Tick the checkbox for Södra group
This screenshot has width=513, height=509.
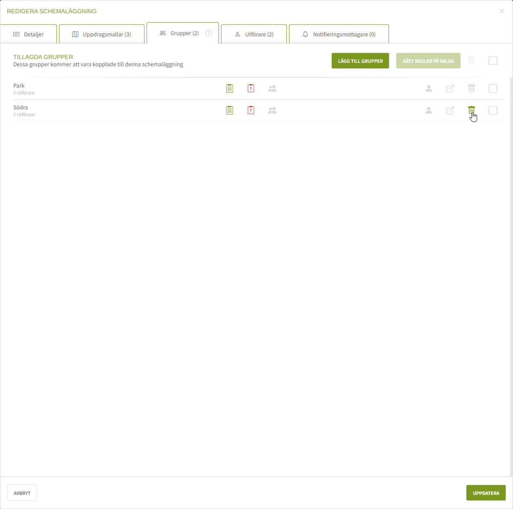tap(493, 110)
